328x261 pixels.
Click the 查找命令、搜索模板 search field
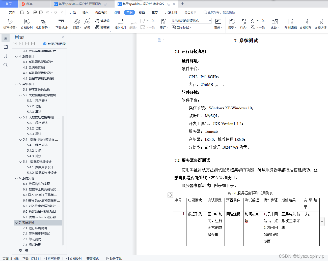[220, 12]
